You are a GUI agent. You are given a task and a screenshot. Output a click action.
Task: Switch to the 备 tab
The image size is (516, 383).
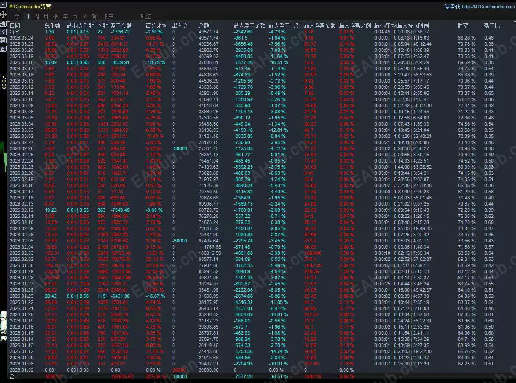tap(94, 16)
